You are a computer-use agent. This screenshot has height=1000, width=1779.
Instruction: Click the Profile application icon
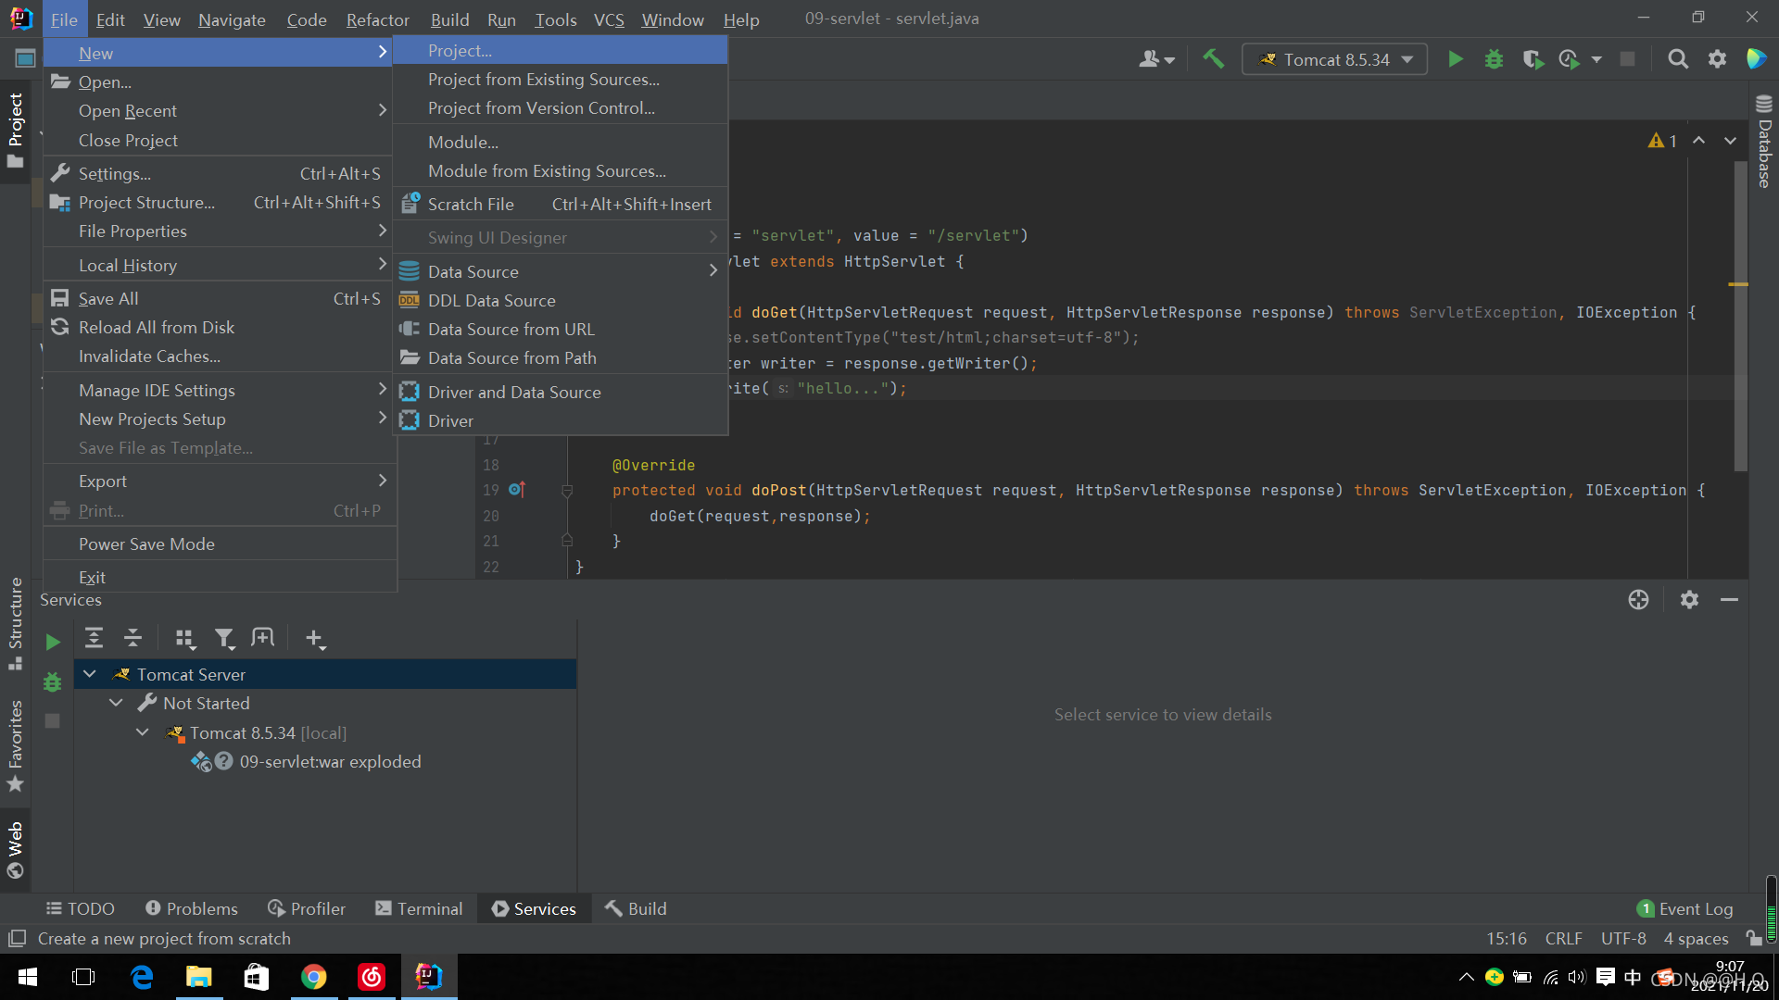(1571, 58)
